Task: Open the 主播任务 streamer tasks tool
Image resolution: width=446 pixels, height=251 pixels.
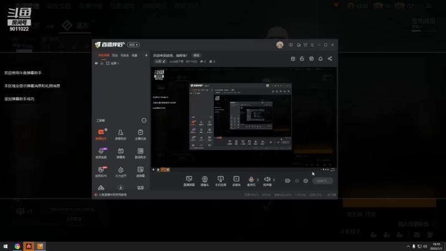Action: point(140,134)
